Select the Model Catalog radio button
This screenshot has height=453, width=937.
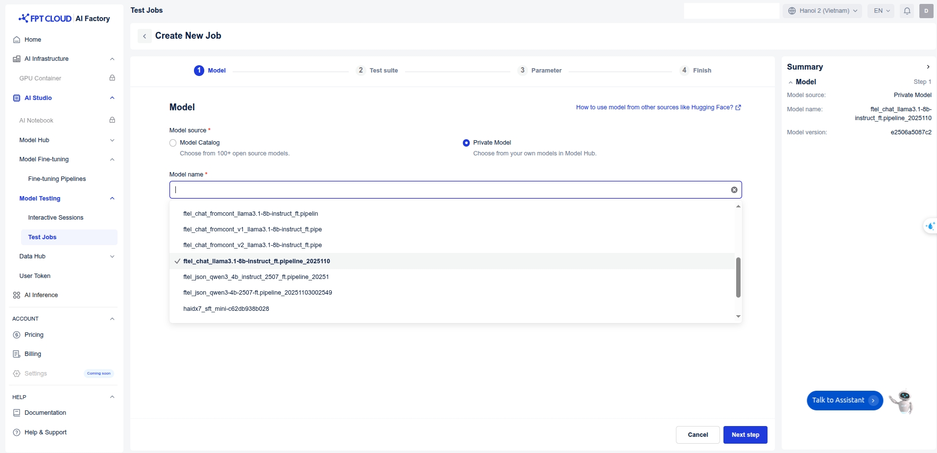point(173,143)
